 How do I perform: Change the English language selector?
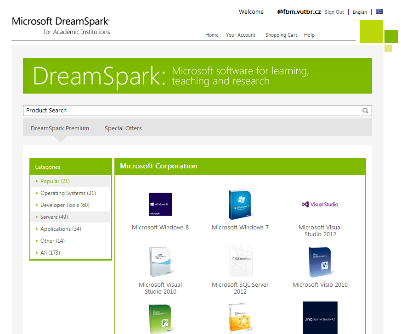coord(360,12)
